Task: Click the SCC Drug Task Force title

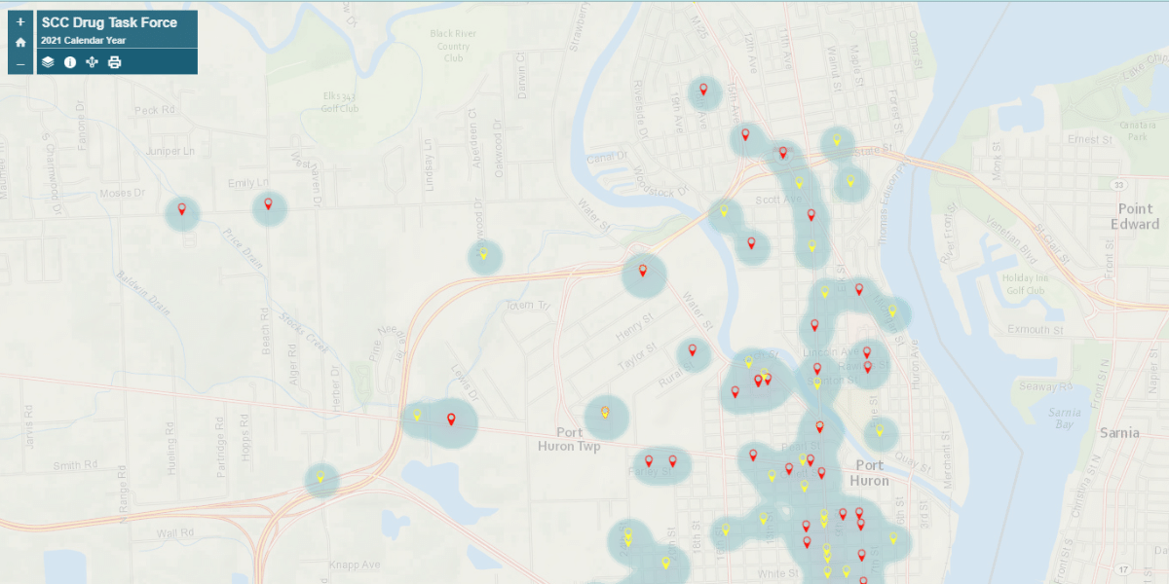Action: pos(110,21)
